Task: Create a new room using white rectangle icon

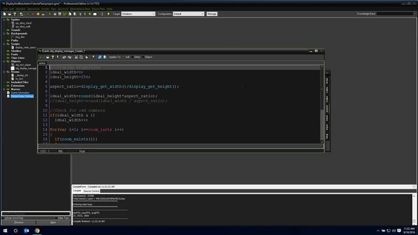Action: pos(95,14)
